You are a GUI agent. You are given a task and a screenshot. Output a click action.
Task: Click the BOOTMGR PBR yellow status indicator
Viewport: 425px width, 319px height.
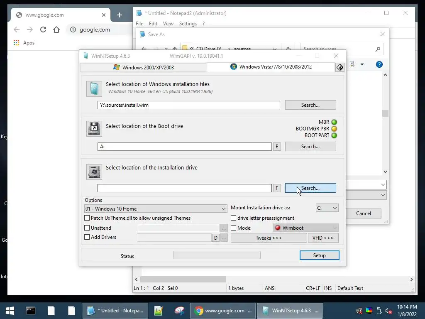334,129
